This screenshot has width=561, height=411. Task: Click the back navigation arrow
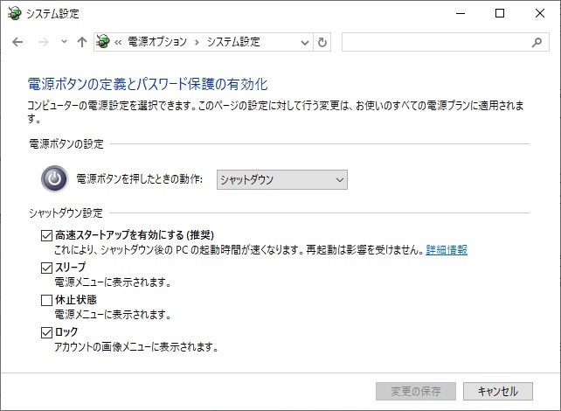coord(17,42)
